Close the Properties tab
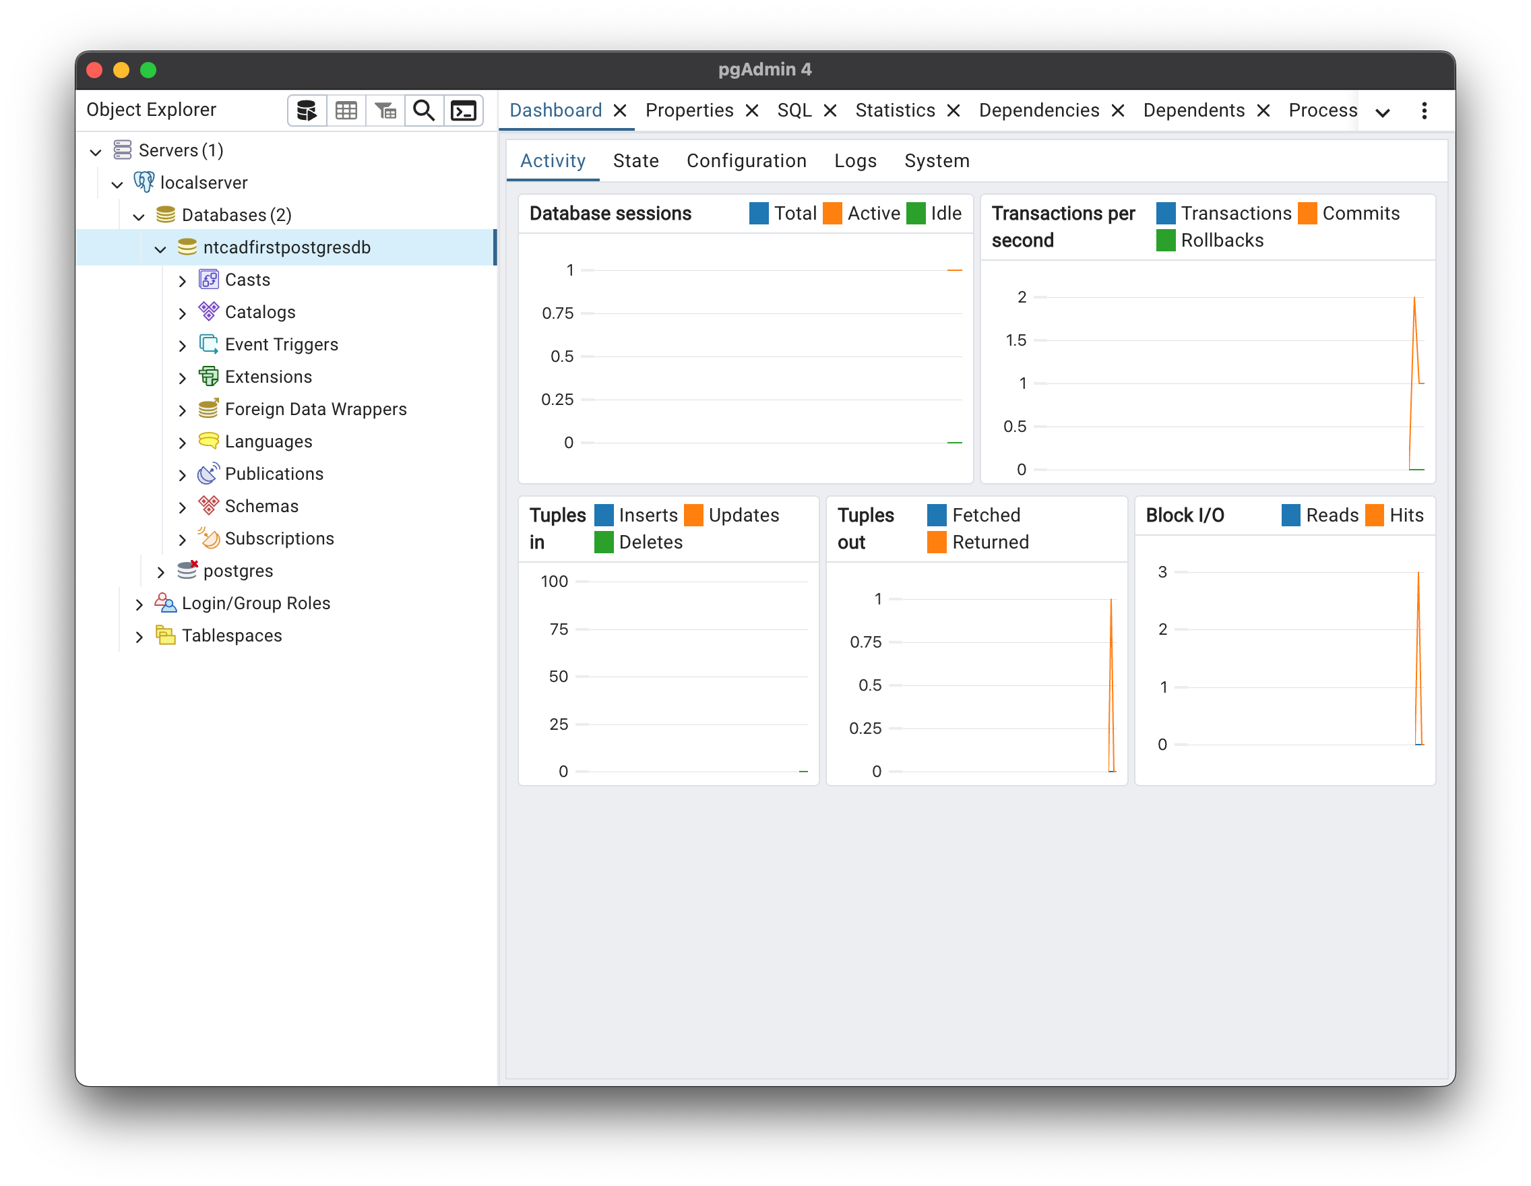 pyautogui.click(x=751, y=111)
